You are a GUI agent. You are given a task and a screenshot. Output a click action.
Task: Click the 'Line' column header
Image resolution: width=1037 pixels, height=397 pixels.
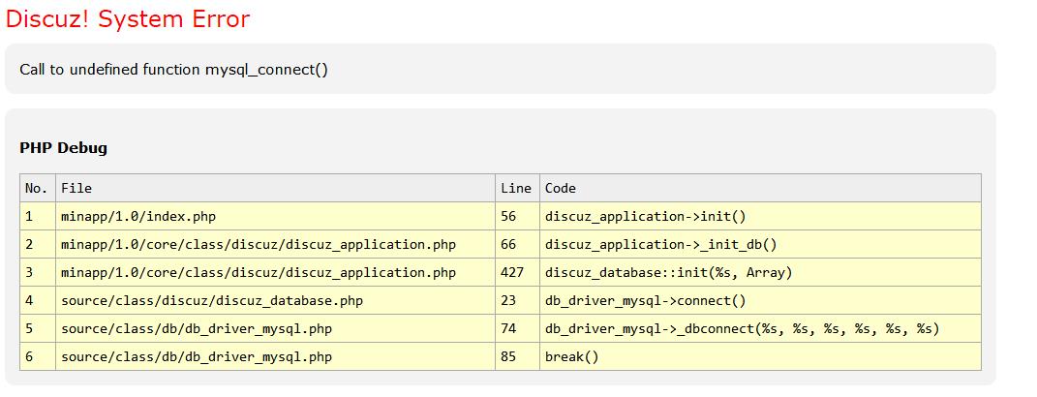[x=517, y=188]
